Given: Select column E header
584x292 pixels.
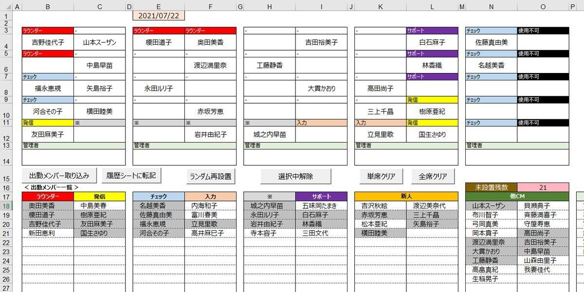Looking at the screenshot, I should pos(159,7).
